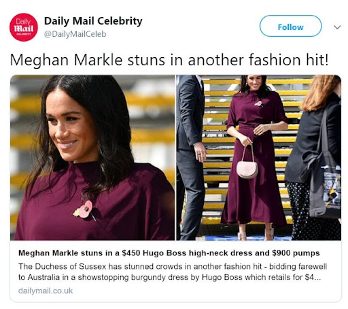Open the close-up portrait photo on left

pos(92,157)
